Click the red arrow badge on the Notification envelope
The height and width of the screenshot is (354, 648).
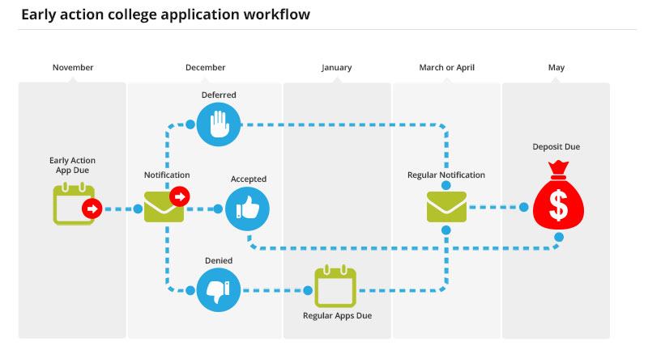[x=179, y=196]
